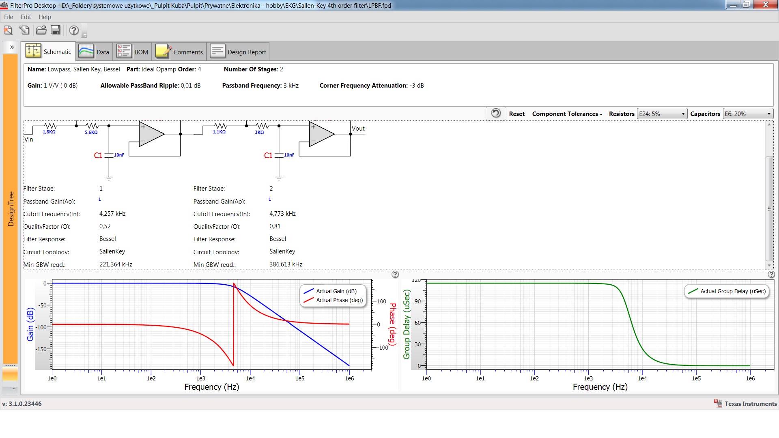Click the 386,613 kHz Min GBW value
Viewport: 779px width, 438px height.
(286, 264)
